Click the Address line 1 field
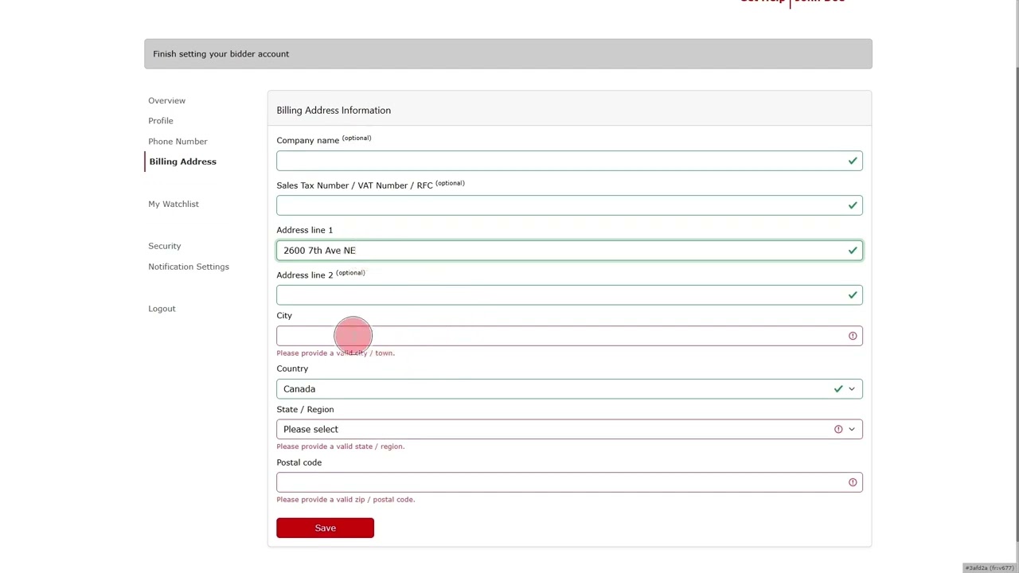Image resolution: width=1019 pixels, height=573 pixels. (x=569, y=251)
